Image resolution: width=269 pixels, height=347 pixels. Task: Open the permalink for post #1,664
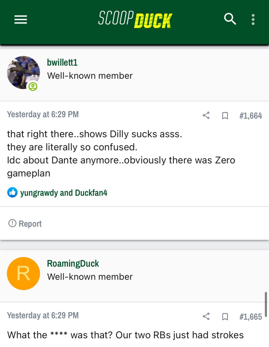(x=250, y=116)
